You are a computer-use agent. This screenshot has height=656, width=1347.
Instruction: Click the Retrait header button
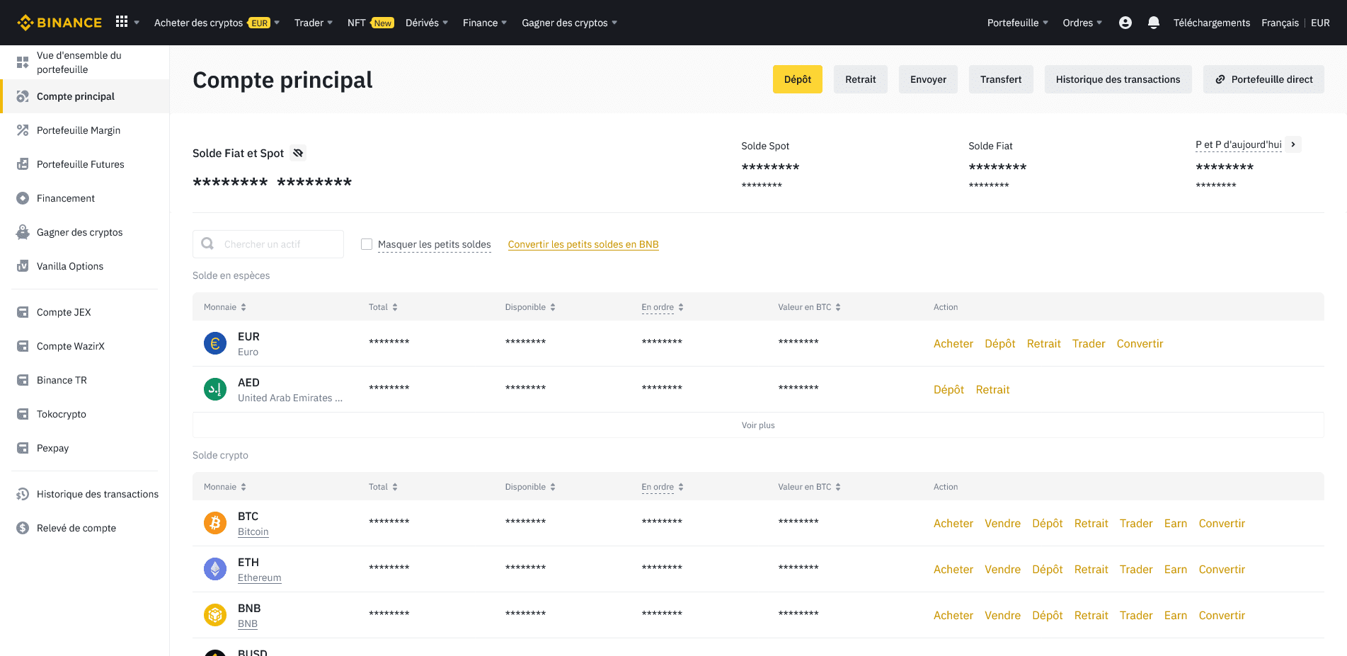click(861, 79)
